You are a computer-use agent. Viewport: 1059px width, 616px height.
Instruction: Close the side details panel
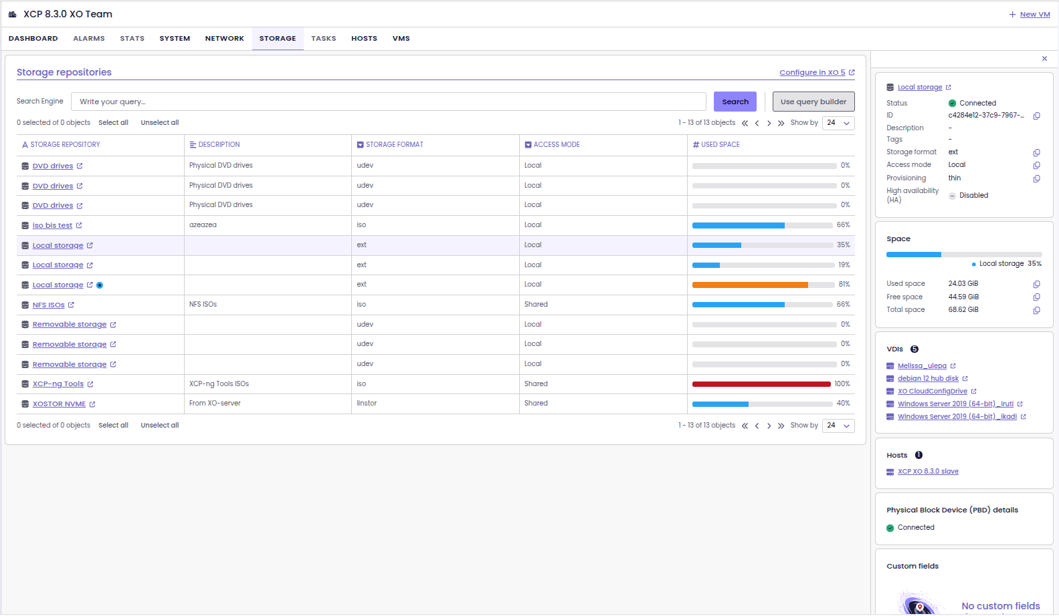pos(1044,59)
